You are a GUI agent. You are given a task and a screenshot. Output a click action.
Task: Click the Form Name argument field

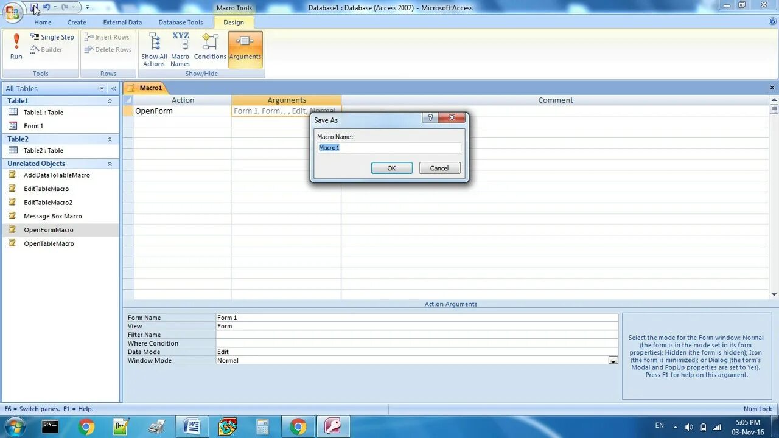click(x=417, y=318)
